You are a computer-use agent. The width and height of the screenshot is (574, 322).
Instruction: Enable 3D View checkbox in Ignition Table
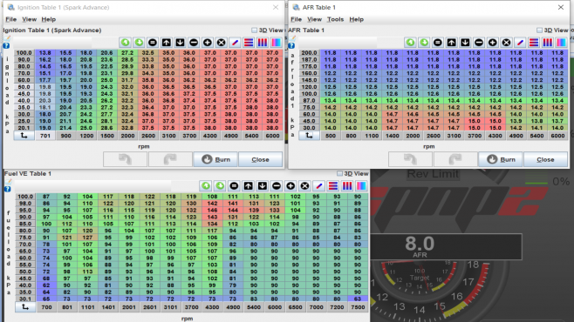(x=254, y=30)
